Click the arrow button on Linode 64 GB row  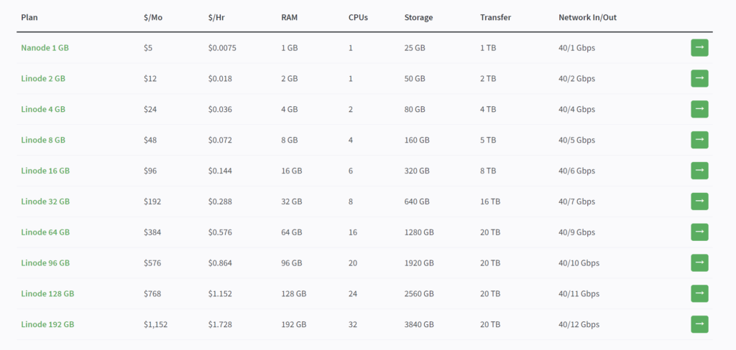click(699, 232)
